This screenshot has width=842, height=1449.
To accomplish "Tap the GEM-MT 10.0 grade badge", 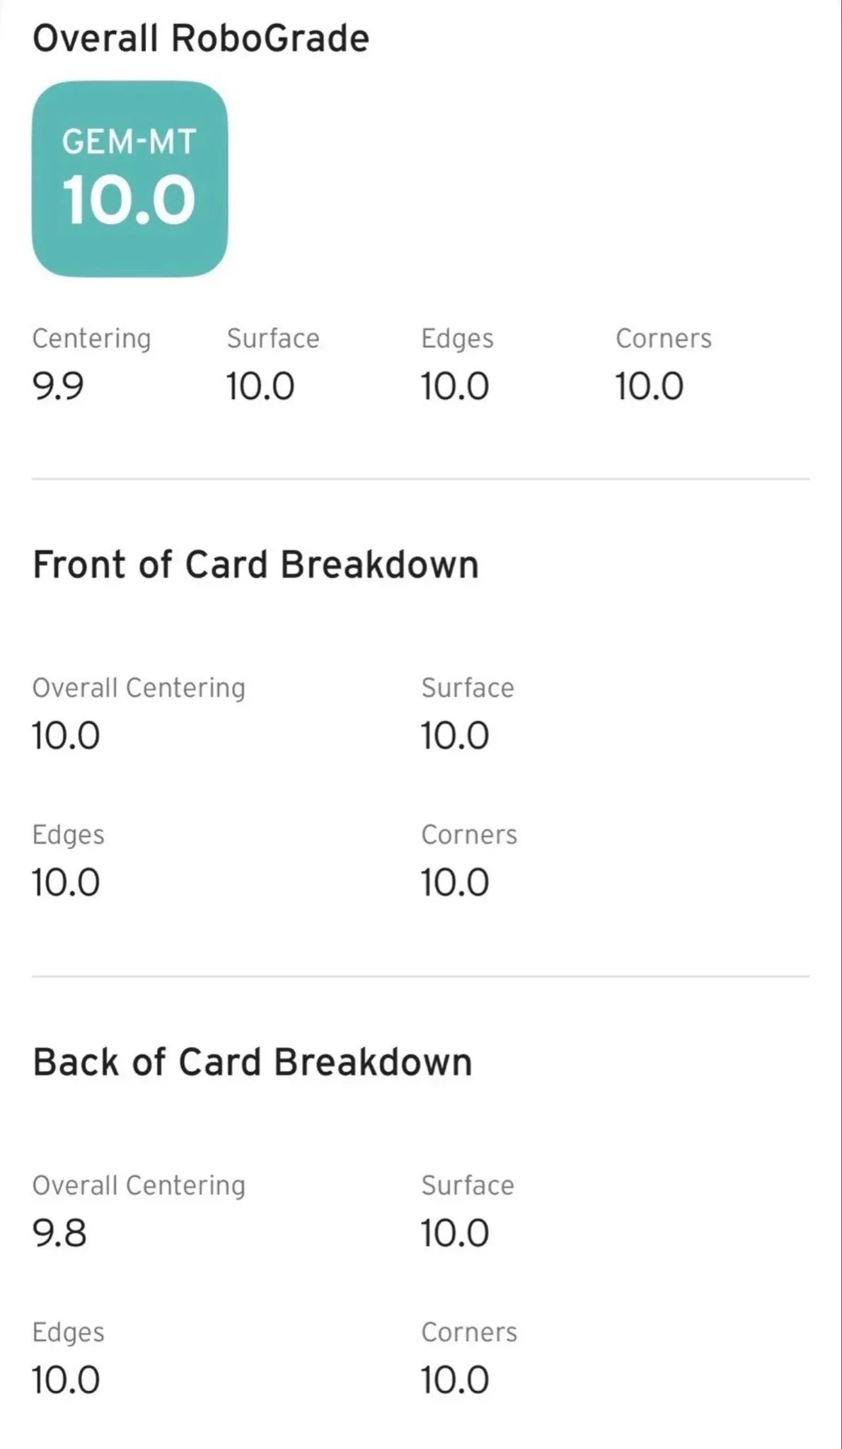I will tap(129, 179).
